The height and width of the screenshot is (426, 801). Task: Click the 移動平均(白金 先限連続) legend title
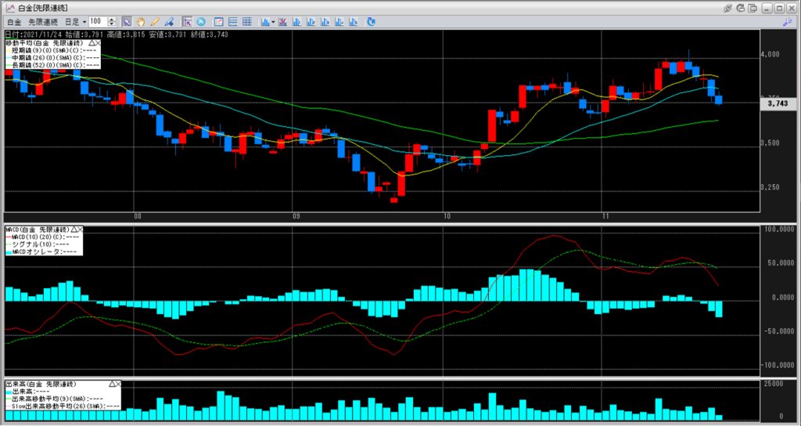[x=45, y=43]
